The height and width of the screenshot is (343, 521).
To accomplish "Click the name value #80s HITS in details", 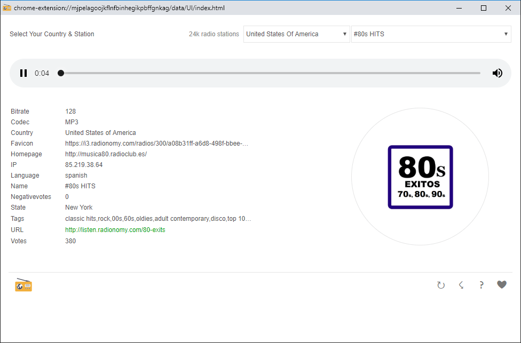I will click(x=80, y=186).
